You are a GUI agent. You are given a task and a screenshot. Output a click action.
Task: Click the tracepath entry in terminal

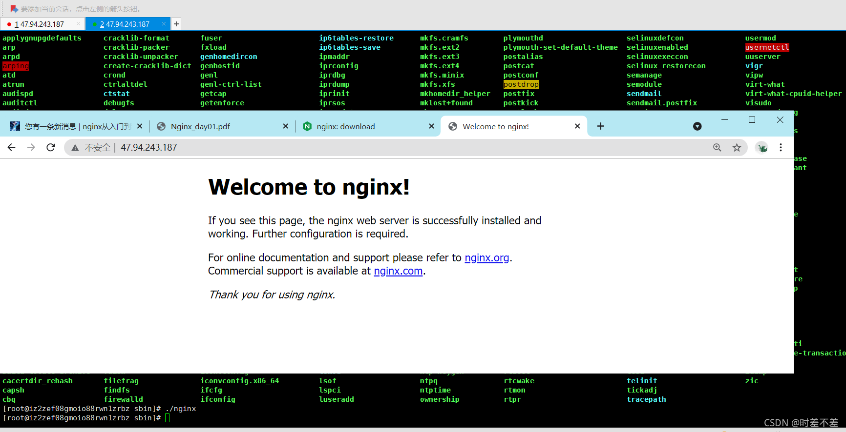[646, 399]
